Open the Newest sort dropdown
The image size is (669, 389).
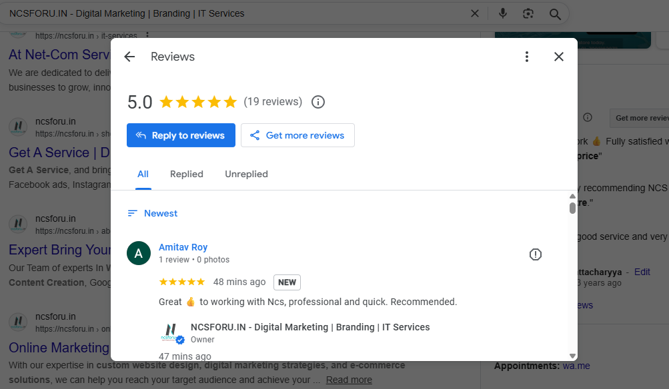click(152, 213)
